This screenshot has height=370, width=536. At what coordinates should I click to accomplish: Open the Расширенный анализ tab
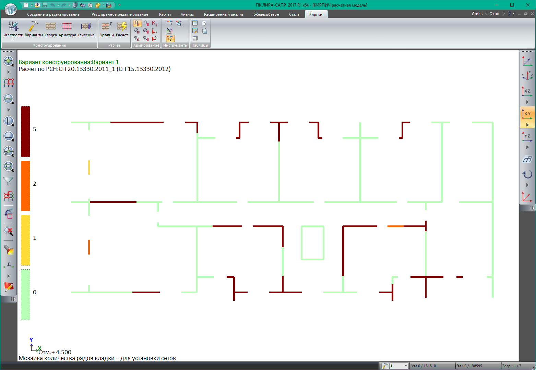224,14
